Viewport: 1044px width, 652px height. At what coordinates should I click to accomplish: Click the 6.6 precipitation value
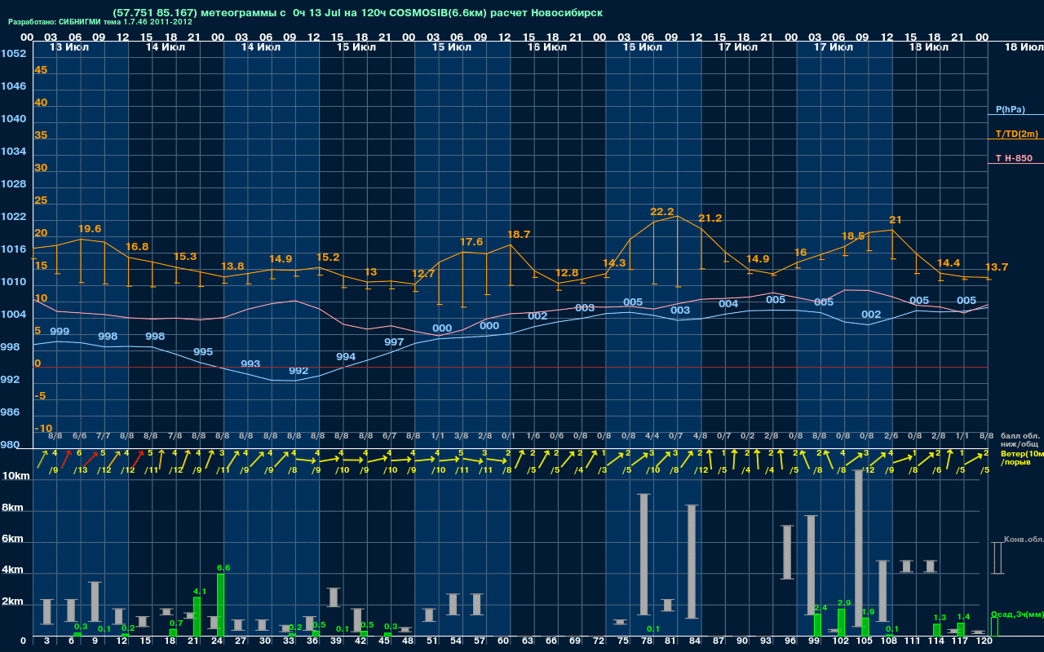(223, 567)
